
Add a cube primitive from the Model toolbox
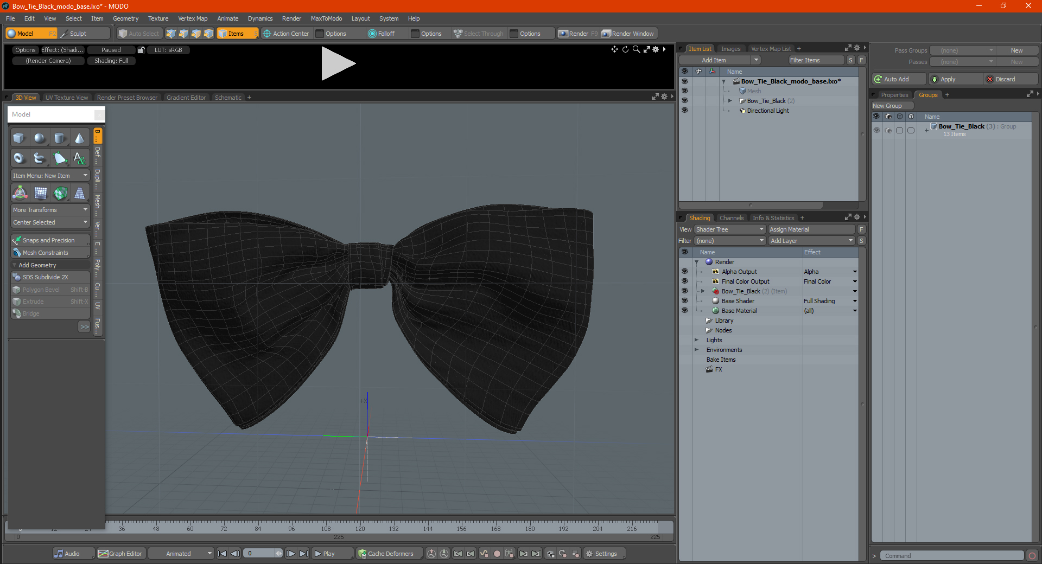(x=19, y=138)
